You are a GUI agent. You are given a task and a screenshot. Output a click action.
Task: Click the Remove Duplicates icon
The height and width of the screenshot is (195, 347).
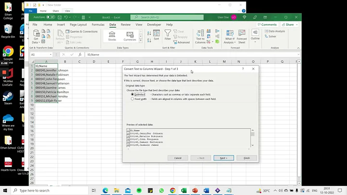pos(209,36)
